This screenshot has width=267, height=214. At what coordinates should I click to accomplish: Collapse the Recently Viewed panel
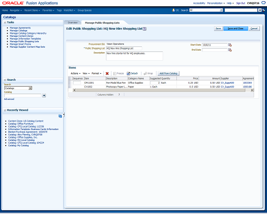tap(5, 110)
